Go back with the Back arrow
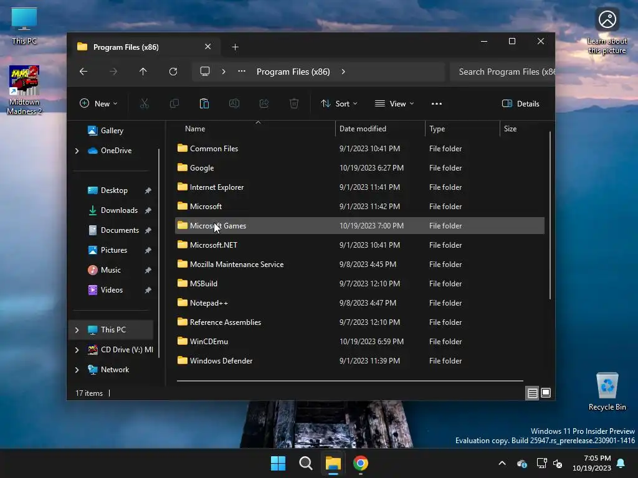 click(83, 72)
